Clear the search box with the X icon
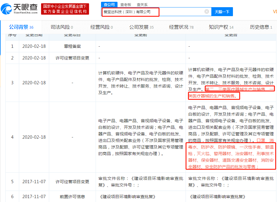Image resolution: width=277 pixels, height=202 pixels. click(x=207, y=12)
